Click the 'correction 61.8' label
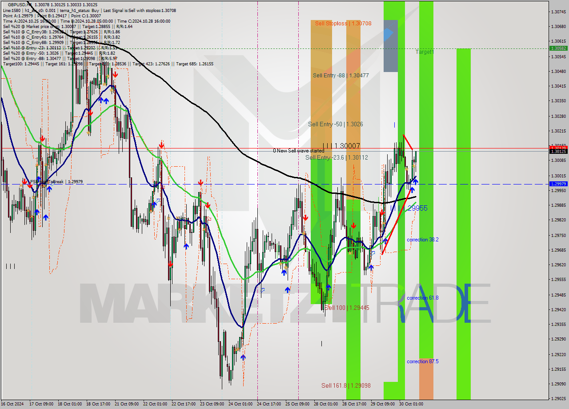 coord(423,298)
